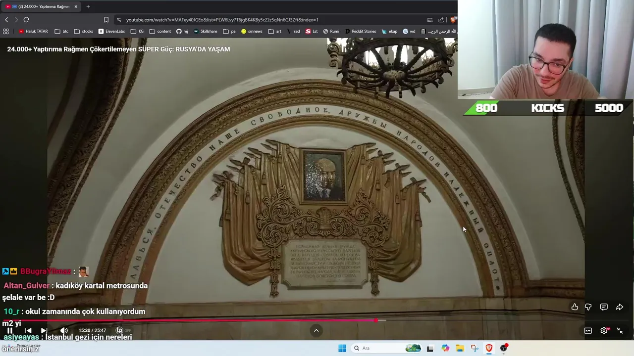The width and height of the screenshot is (634, 356).
Task: Open the Windows Start menu
Action: [x=342, y=348]
